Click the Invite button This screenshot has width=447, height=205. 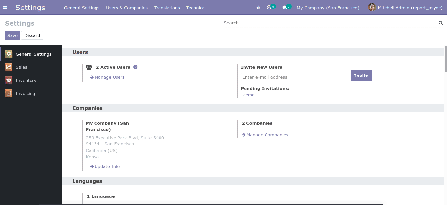pyautogui.click(x=361, y=76)
